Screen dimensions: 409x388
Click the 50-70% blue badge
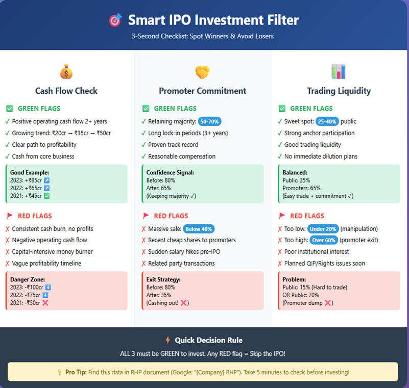(210, 121)
